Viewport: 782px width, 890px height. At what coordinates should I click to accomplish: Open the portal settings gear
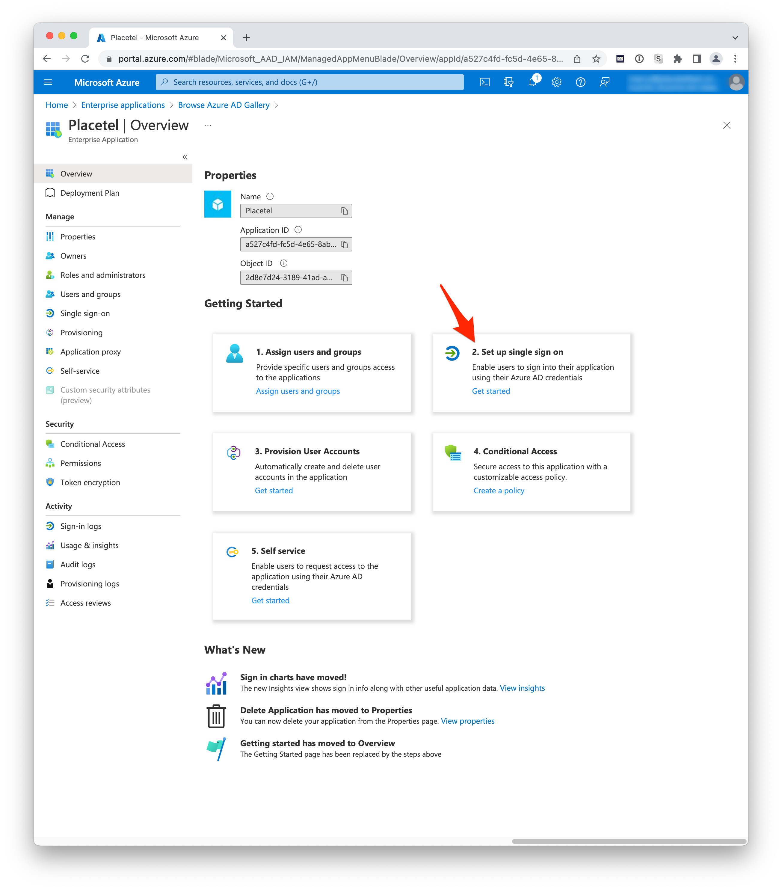click(556, 82)
